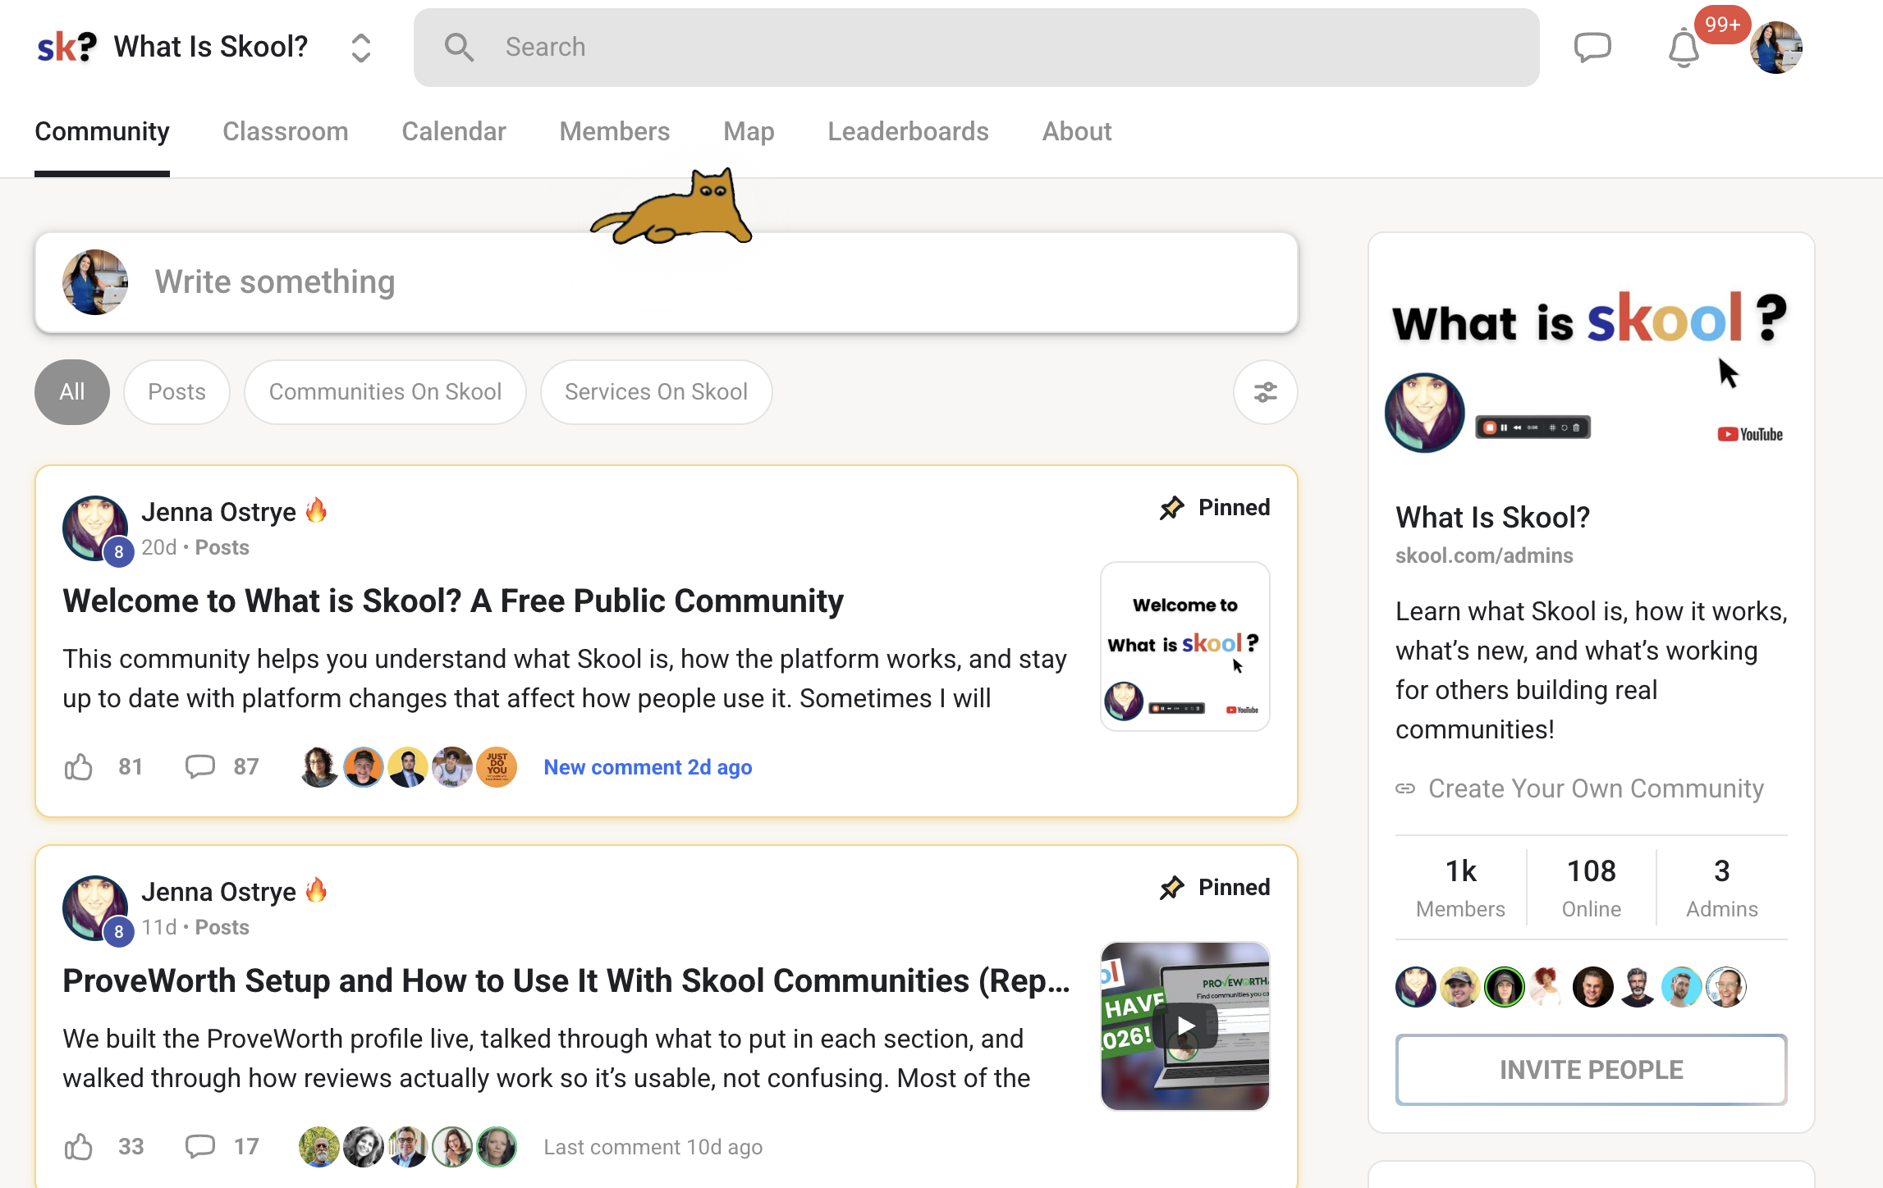Like the Welcome to What is Skool post
The image size is (1883, 1188).
[x=79, y=767]
